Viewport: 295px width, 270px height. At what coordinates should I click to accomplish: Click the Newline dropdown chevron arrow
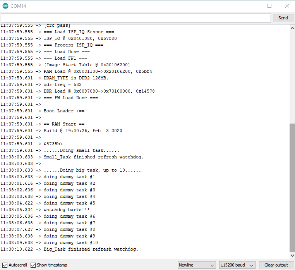(x=212, y=265)
